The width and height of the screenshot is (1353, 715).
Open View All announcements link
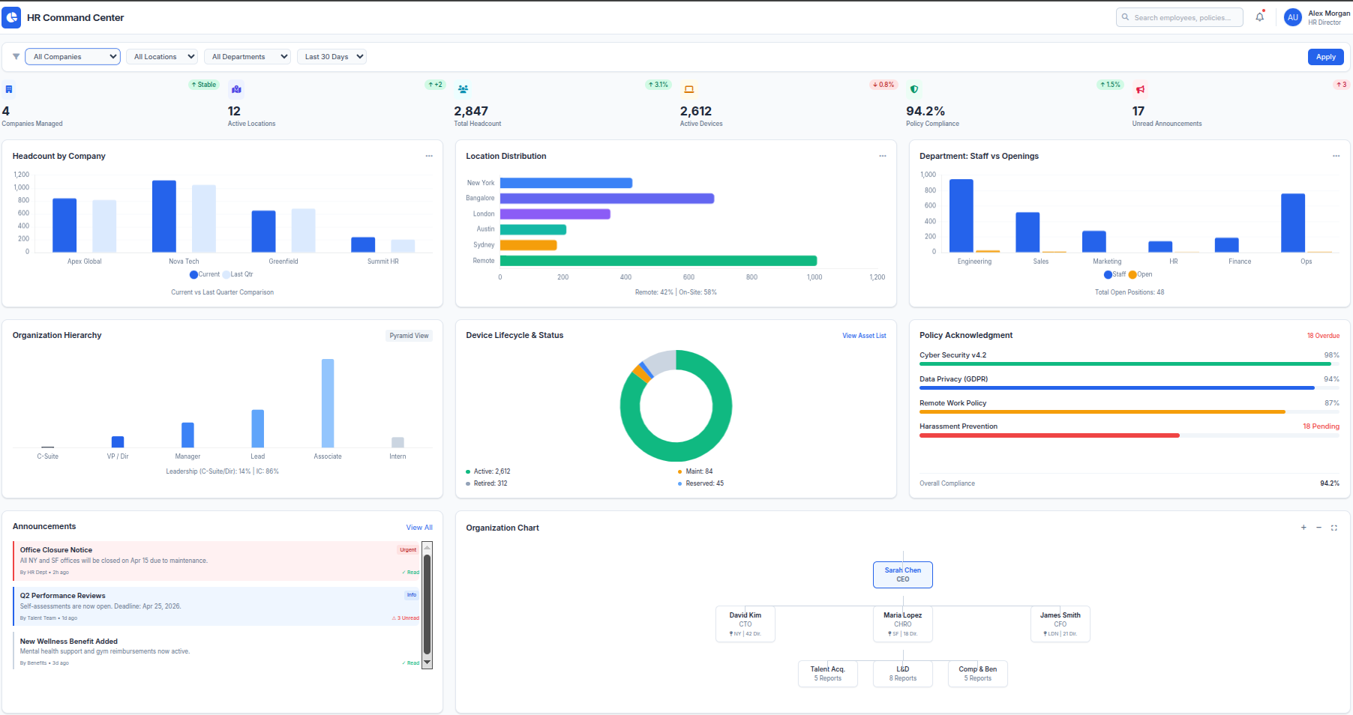[x=419, y=528]
